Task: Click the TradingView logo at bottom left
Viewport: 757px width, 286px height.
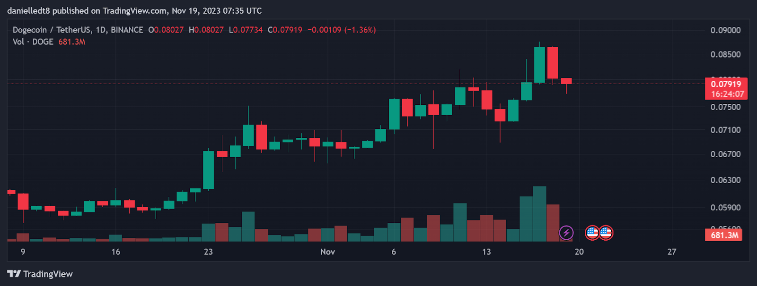Action: point(40,274)
